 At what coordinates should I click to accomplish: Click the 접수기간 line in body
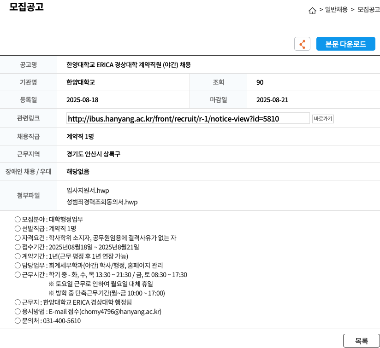click(77, 247)
